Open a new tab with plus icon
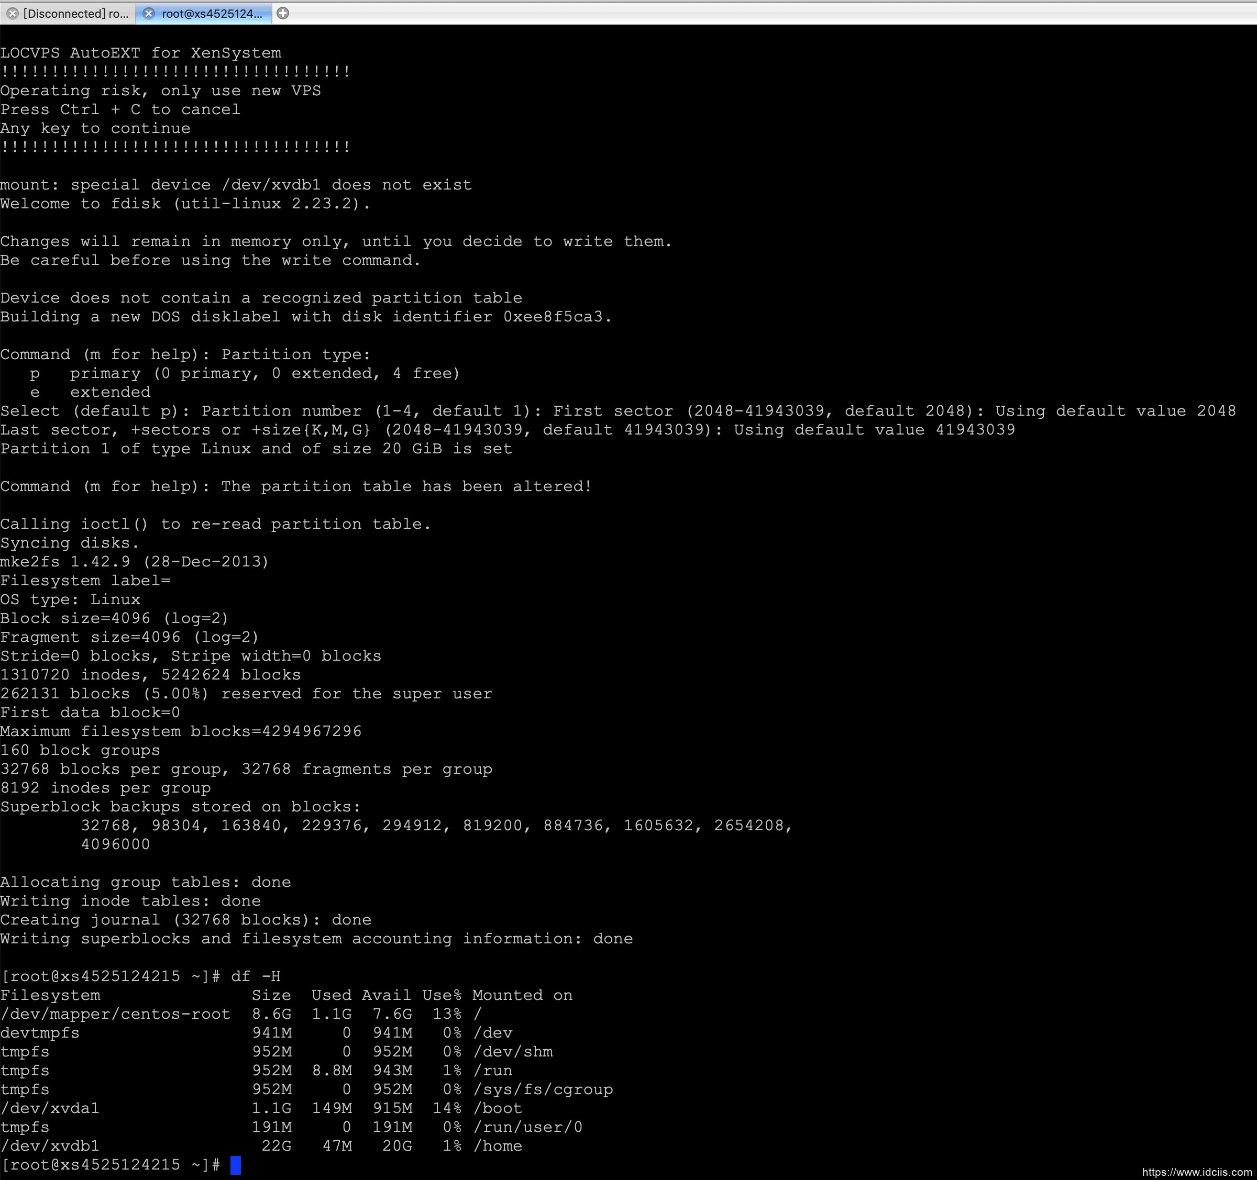Viewport: 1257px width, 1180px height. tap(283, 13)
